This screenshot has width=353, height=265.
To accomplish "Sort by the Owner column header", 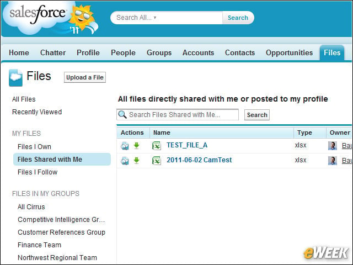I will [x=340, y=132].
